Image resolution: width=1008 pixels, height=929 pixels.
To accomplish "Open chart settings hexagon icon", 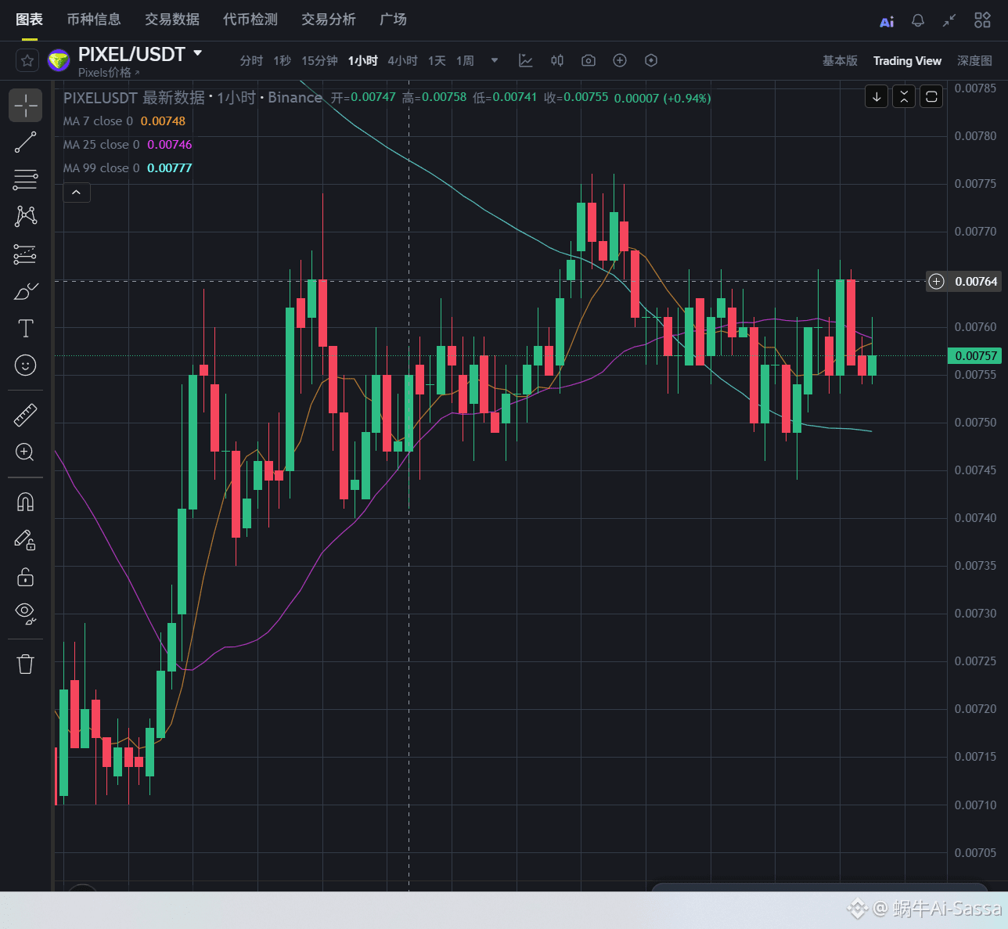I will (x=651, y=60).
